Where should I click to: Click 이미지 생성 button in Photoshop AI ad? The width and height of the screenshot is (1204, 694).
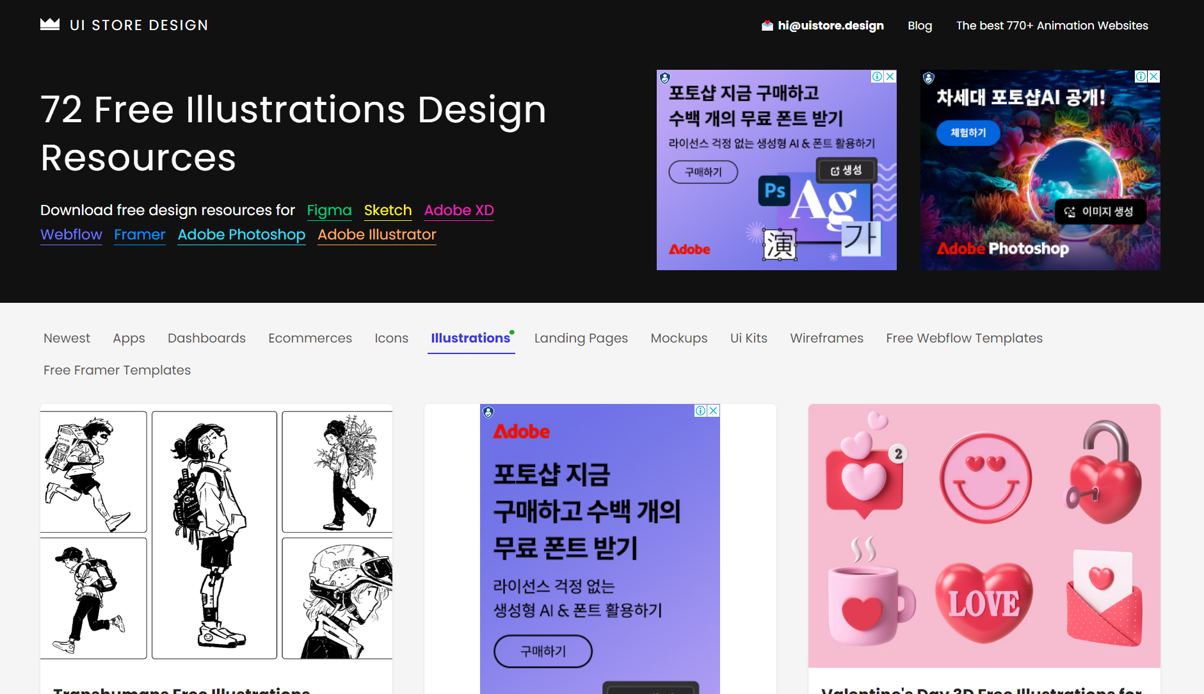[1099, 212]
